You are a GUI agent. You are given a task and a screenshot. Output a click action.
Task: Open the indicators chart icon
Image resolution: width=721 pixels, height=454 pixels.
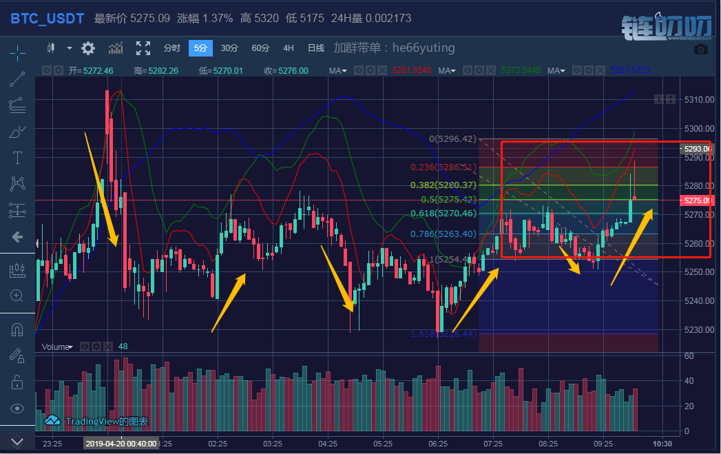tap(116, 48)
